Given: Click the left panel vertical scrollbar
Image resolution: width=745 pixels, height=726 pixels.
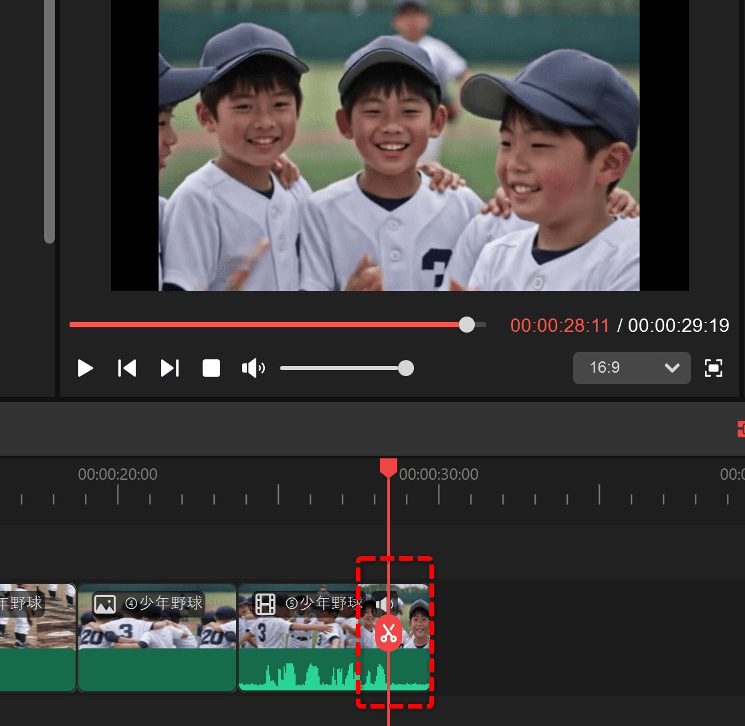Looking at the screenshot, I should pyautogui.click(x=49, y=120).
